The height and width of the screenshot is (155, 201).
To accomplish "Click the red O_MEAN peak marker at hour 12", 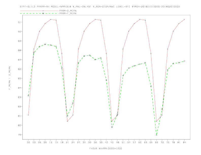I will 51,20.
